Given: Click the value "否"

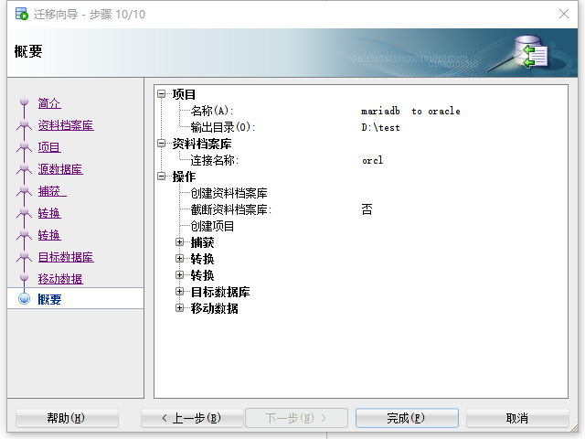Looking at the screenshot, I should tap(367, 209).
